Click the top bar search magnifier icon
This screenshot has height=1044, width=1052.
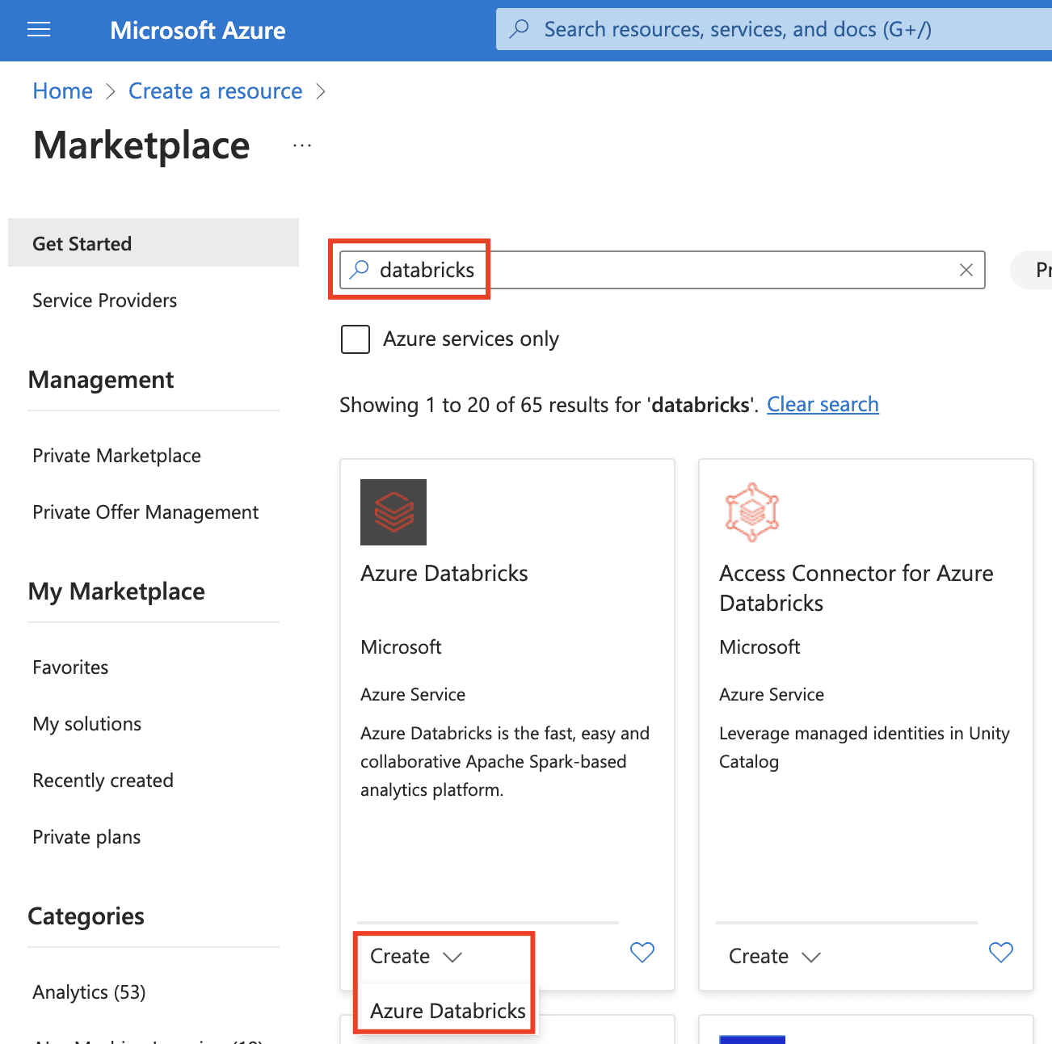click(520, 30)
